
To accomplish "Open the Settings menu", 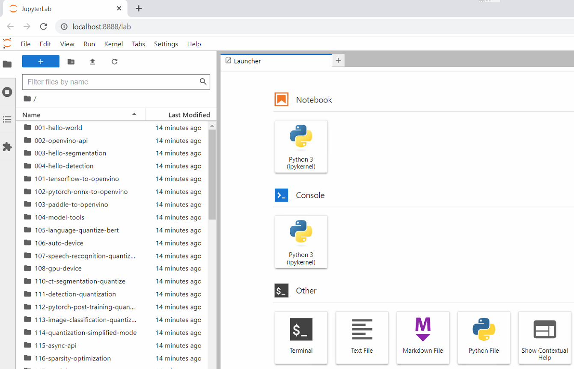I will 166,44.
